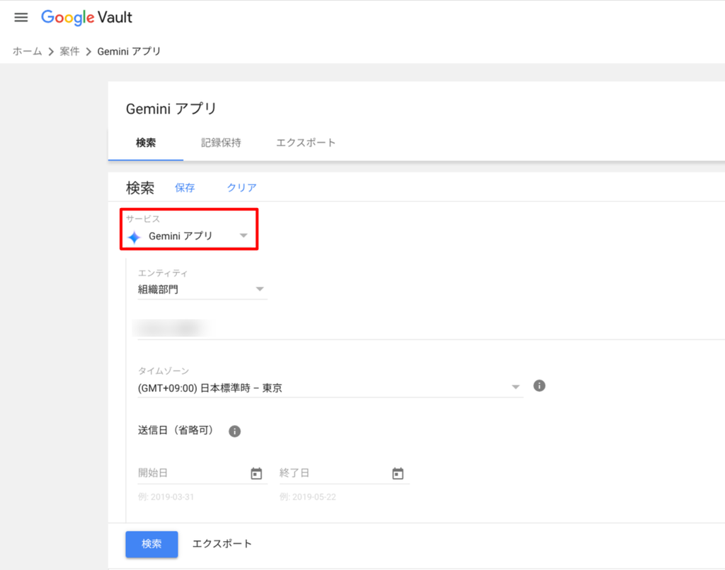Open the エンティティ dropdown set to 組織部門
Image resolution: width=725 pixels, height=570 pixels.
click(202, 289)
